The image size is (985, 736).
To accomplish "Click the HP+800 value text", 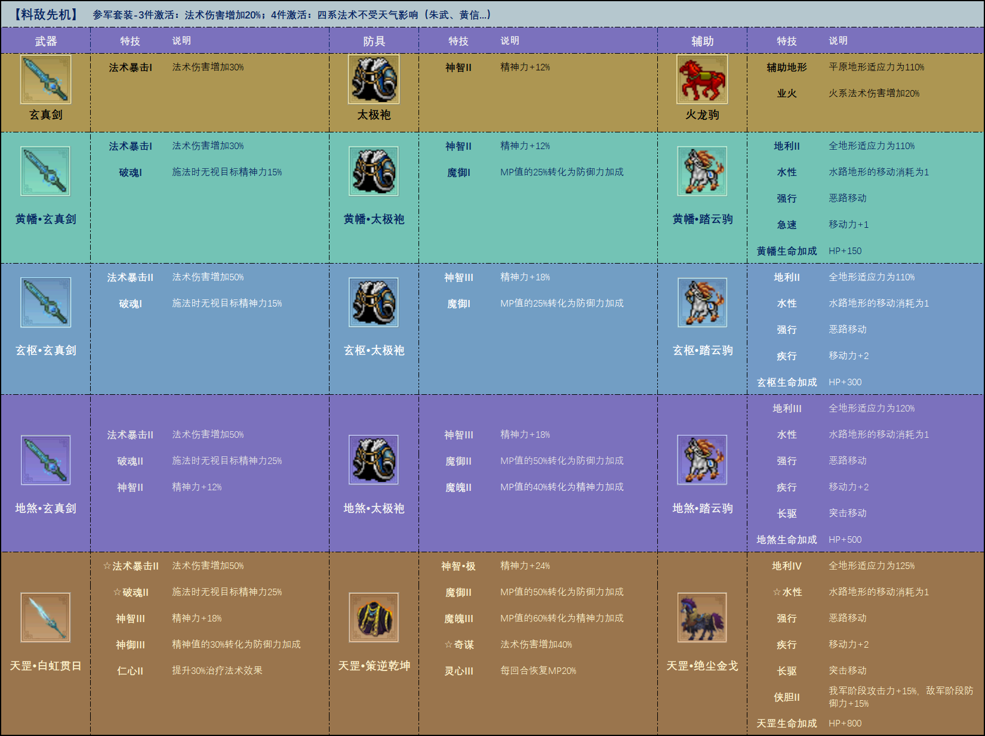I will pyautogui.click(x=845, y=723).
